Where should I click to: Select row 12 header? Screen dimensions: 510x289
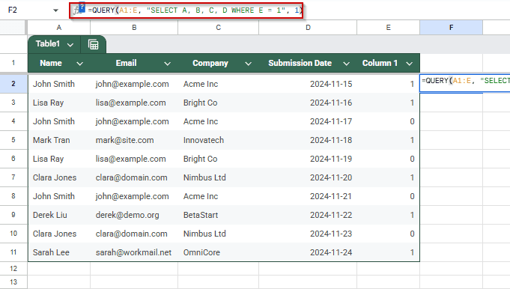pyautogui.click(x=13, y=269)
